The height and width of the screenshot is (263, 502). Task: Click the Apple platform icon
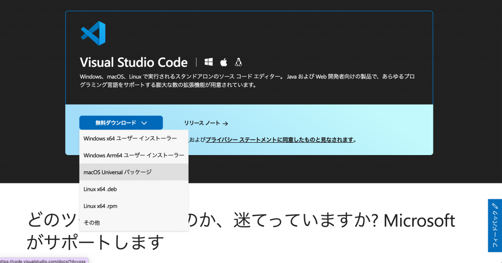tap(224, 62)
